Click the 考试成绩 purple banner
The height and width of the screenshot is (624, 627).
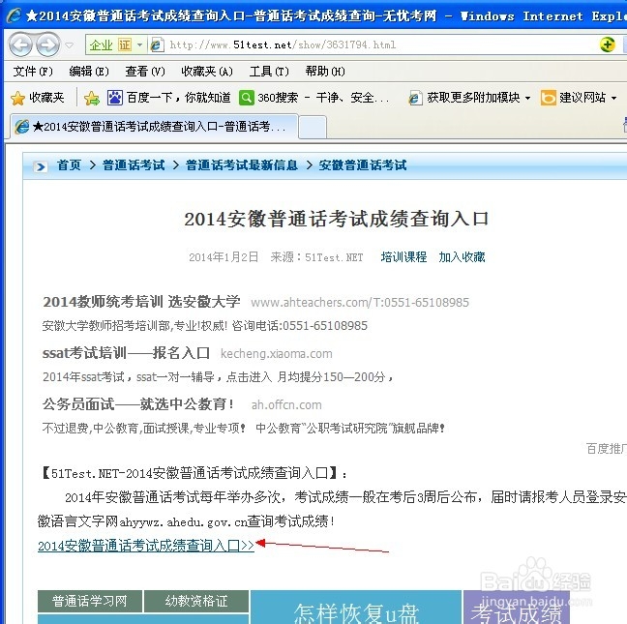[x=517, y=608]
